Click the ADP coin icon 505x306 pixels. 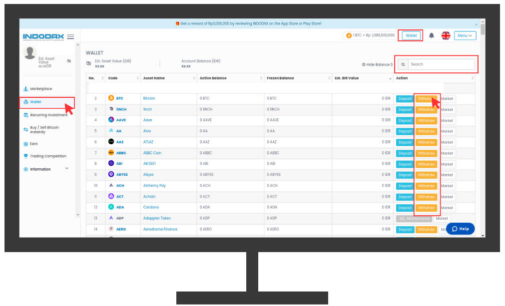click(x=111, y=218)
